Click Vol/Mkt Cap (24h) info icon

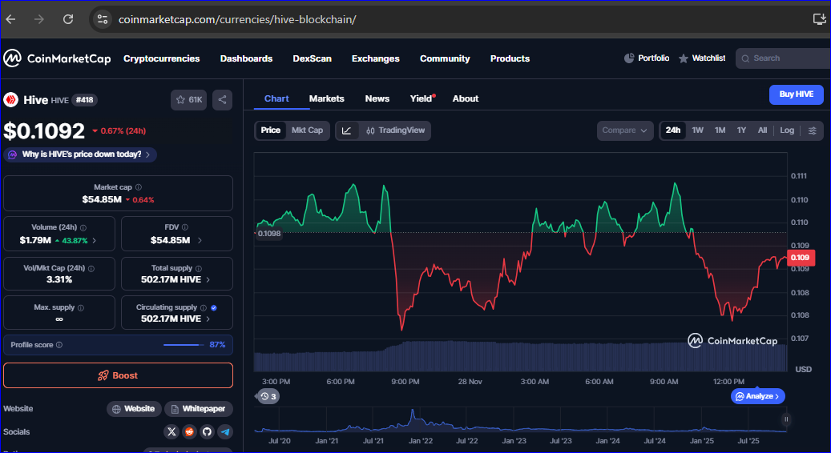(x=91, y=269)
